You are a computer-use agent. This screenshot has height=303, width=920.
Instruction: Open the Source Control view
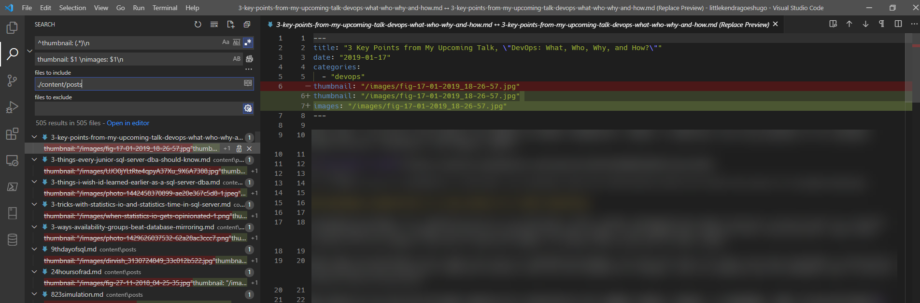click(x=12, y=80)
